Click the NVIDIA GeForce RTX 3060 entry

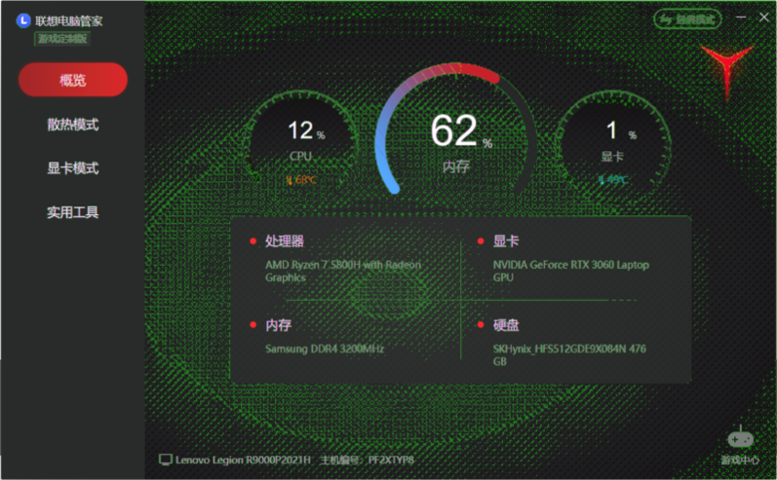[570, 271]
